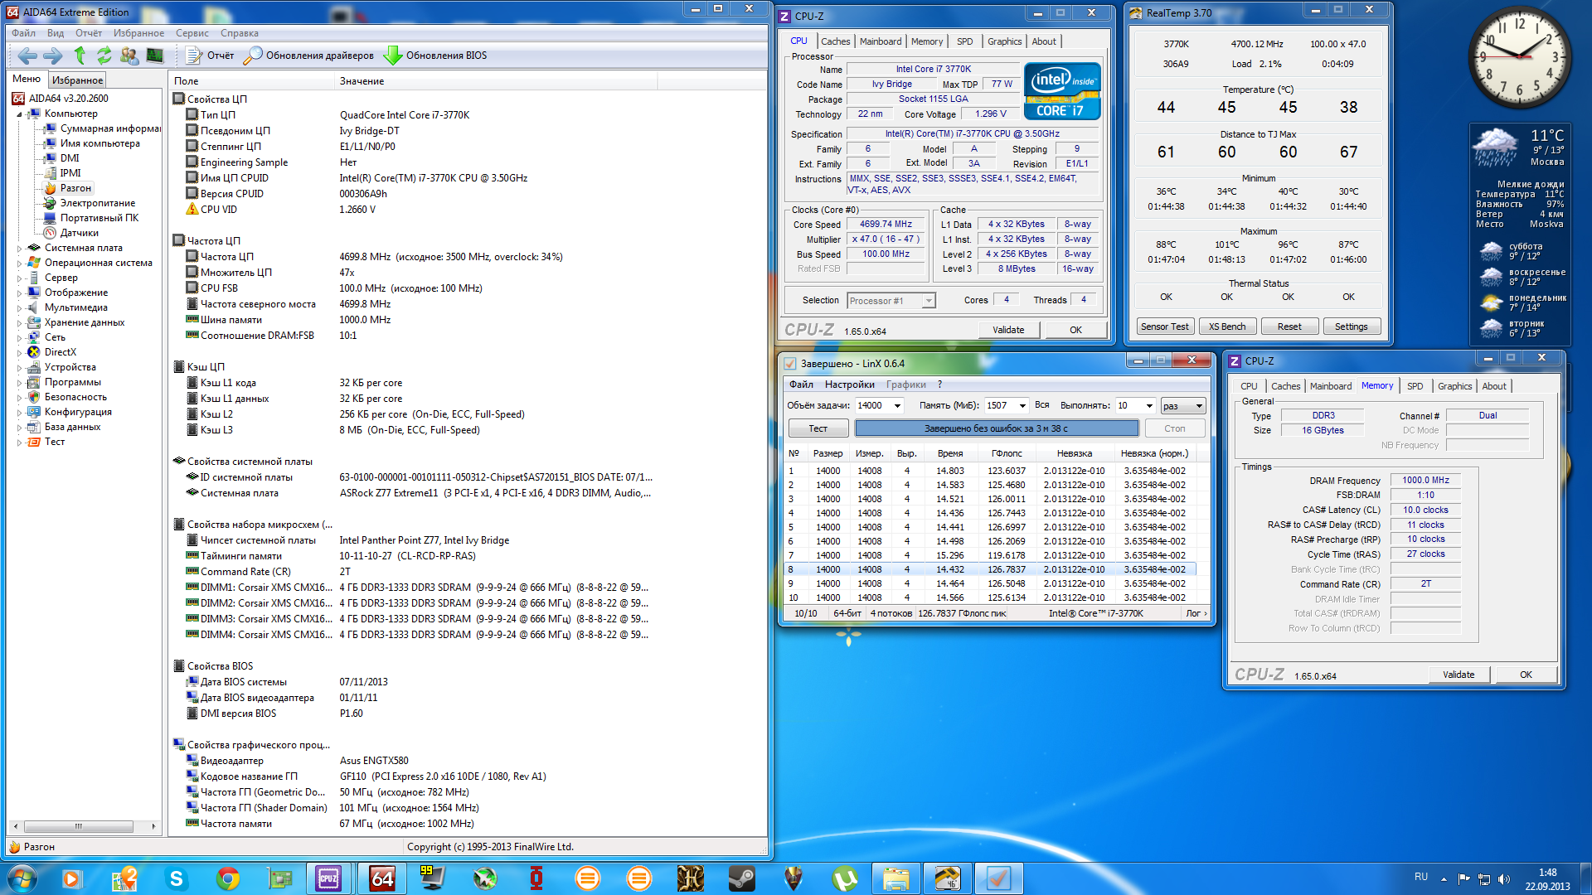
Task: Expand the Системная плата tree node
Action: click(19, 248)
